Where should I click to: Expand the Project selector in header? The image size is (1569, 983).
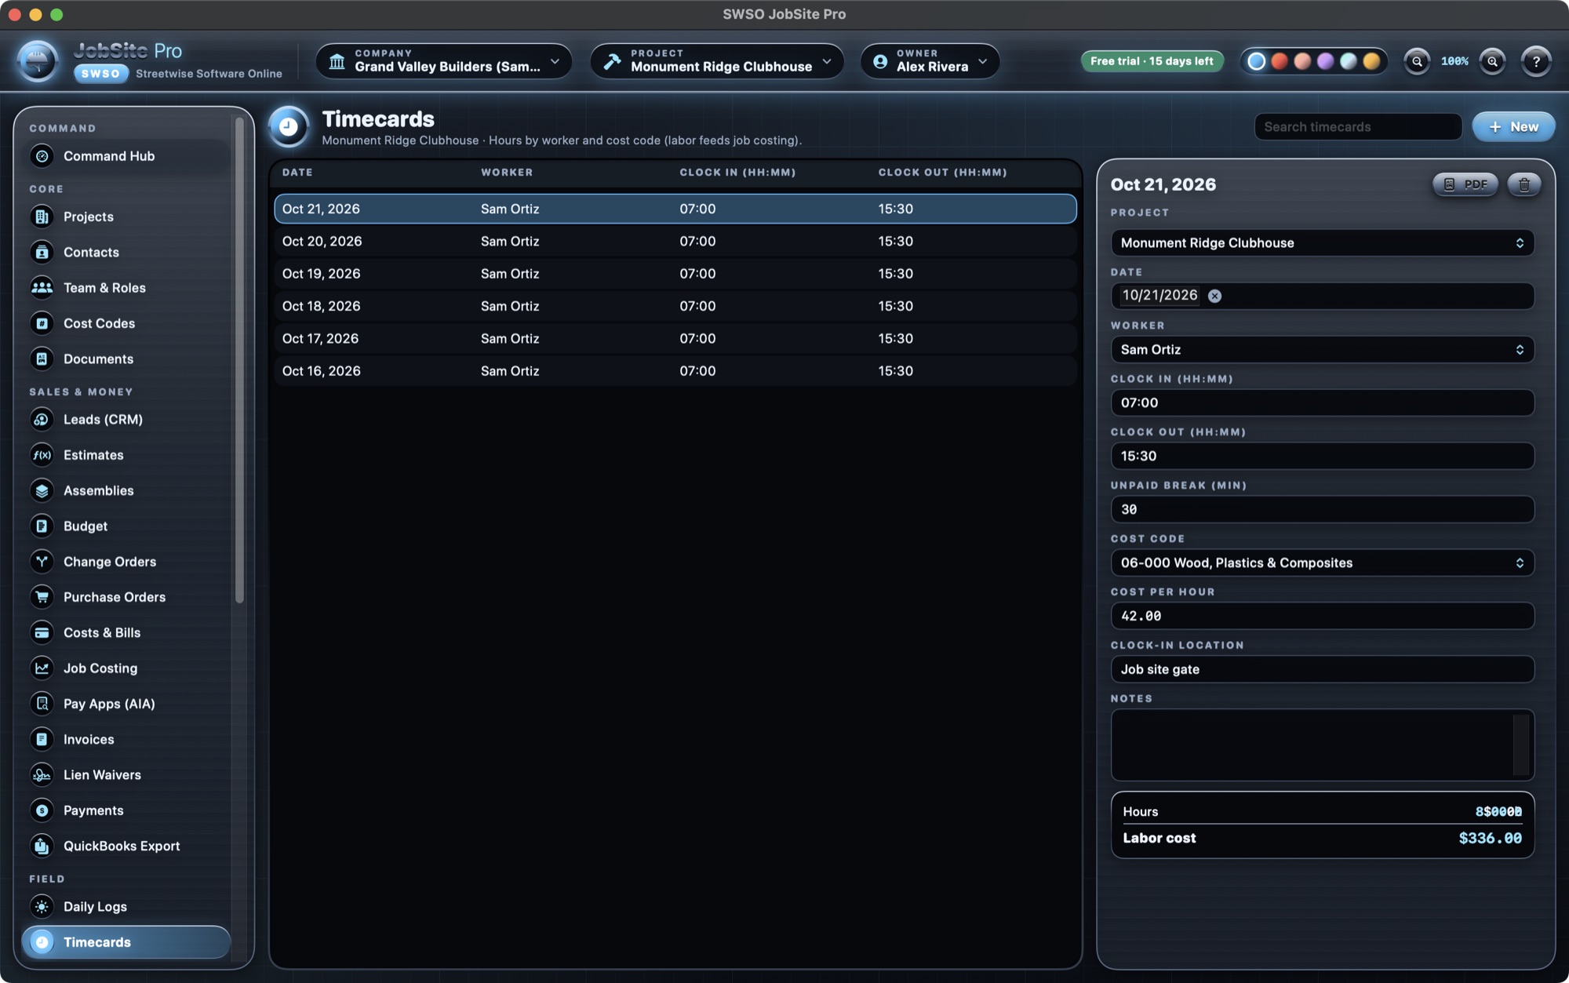pos(717,61)
